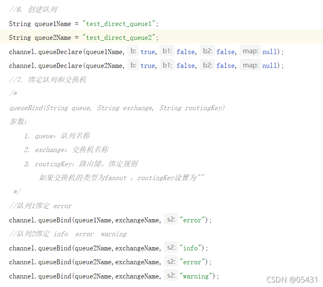
Task: Click the comment '1. queue: 队列名称'
Action: point(57,136)
